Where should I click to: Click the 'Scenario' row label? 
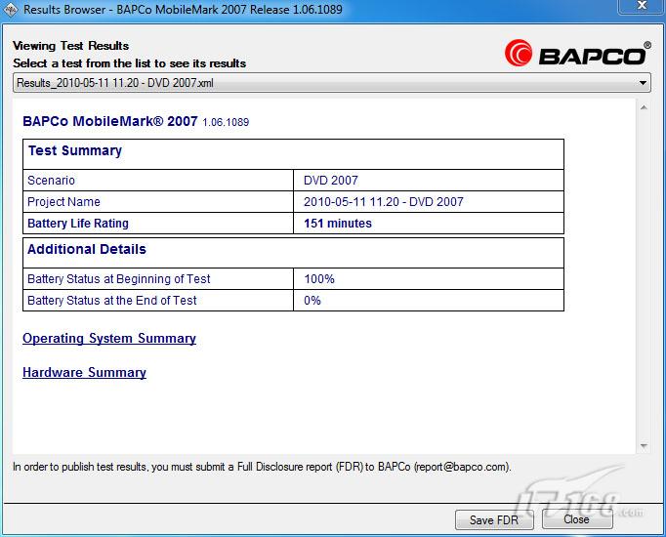[x=51, y=181]
